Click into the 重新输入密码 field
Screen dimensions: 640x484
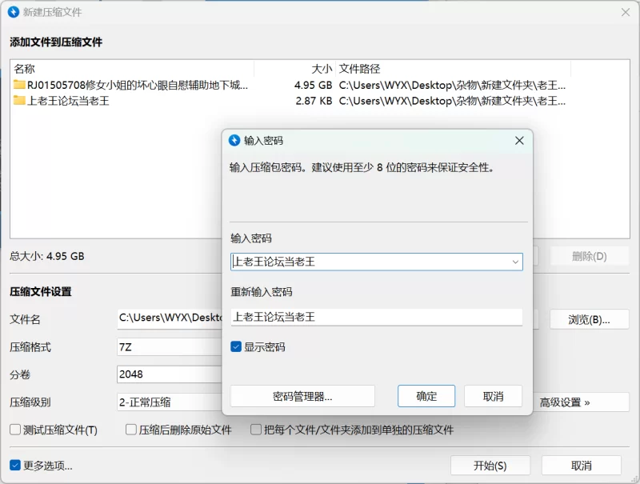pos(376,317)
